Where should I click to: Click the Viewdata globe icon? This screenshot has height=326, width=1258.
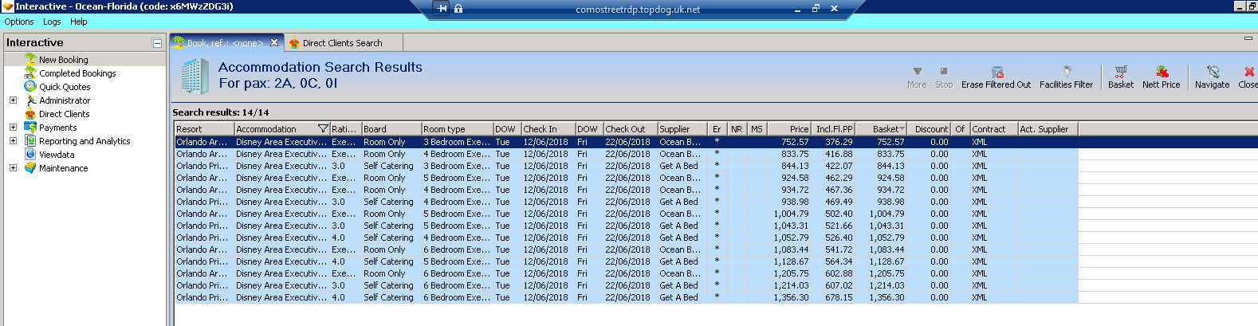click(x=30, y=154)
